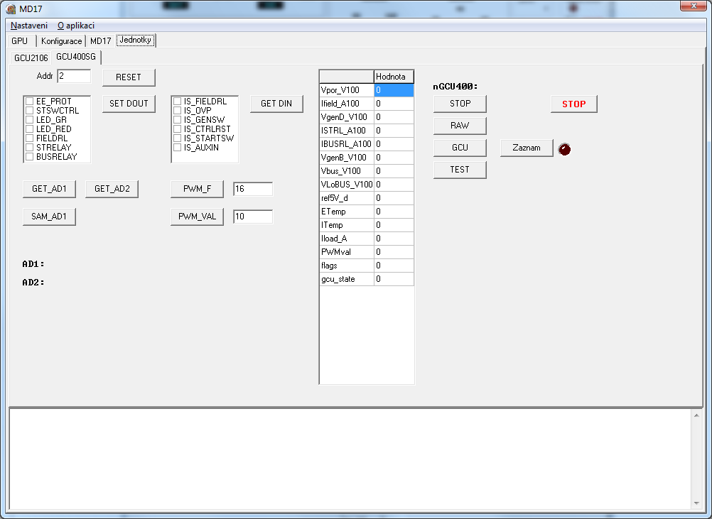Click the PWM_VAL button
Screen dimensions: 712x519
197,217
